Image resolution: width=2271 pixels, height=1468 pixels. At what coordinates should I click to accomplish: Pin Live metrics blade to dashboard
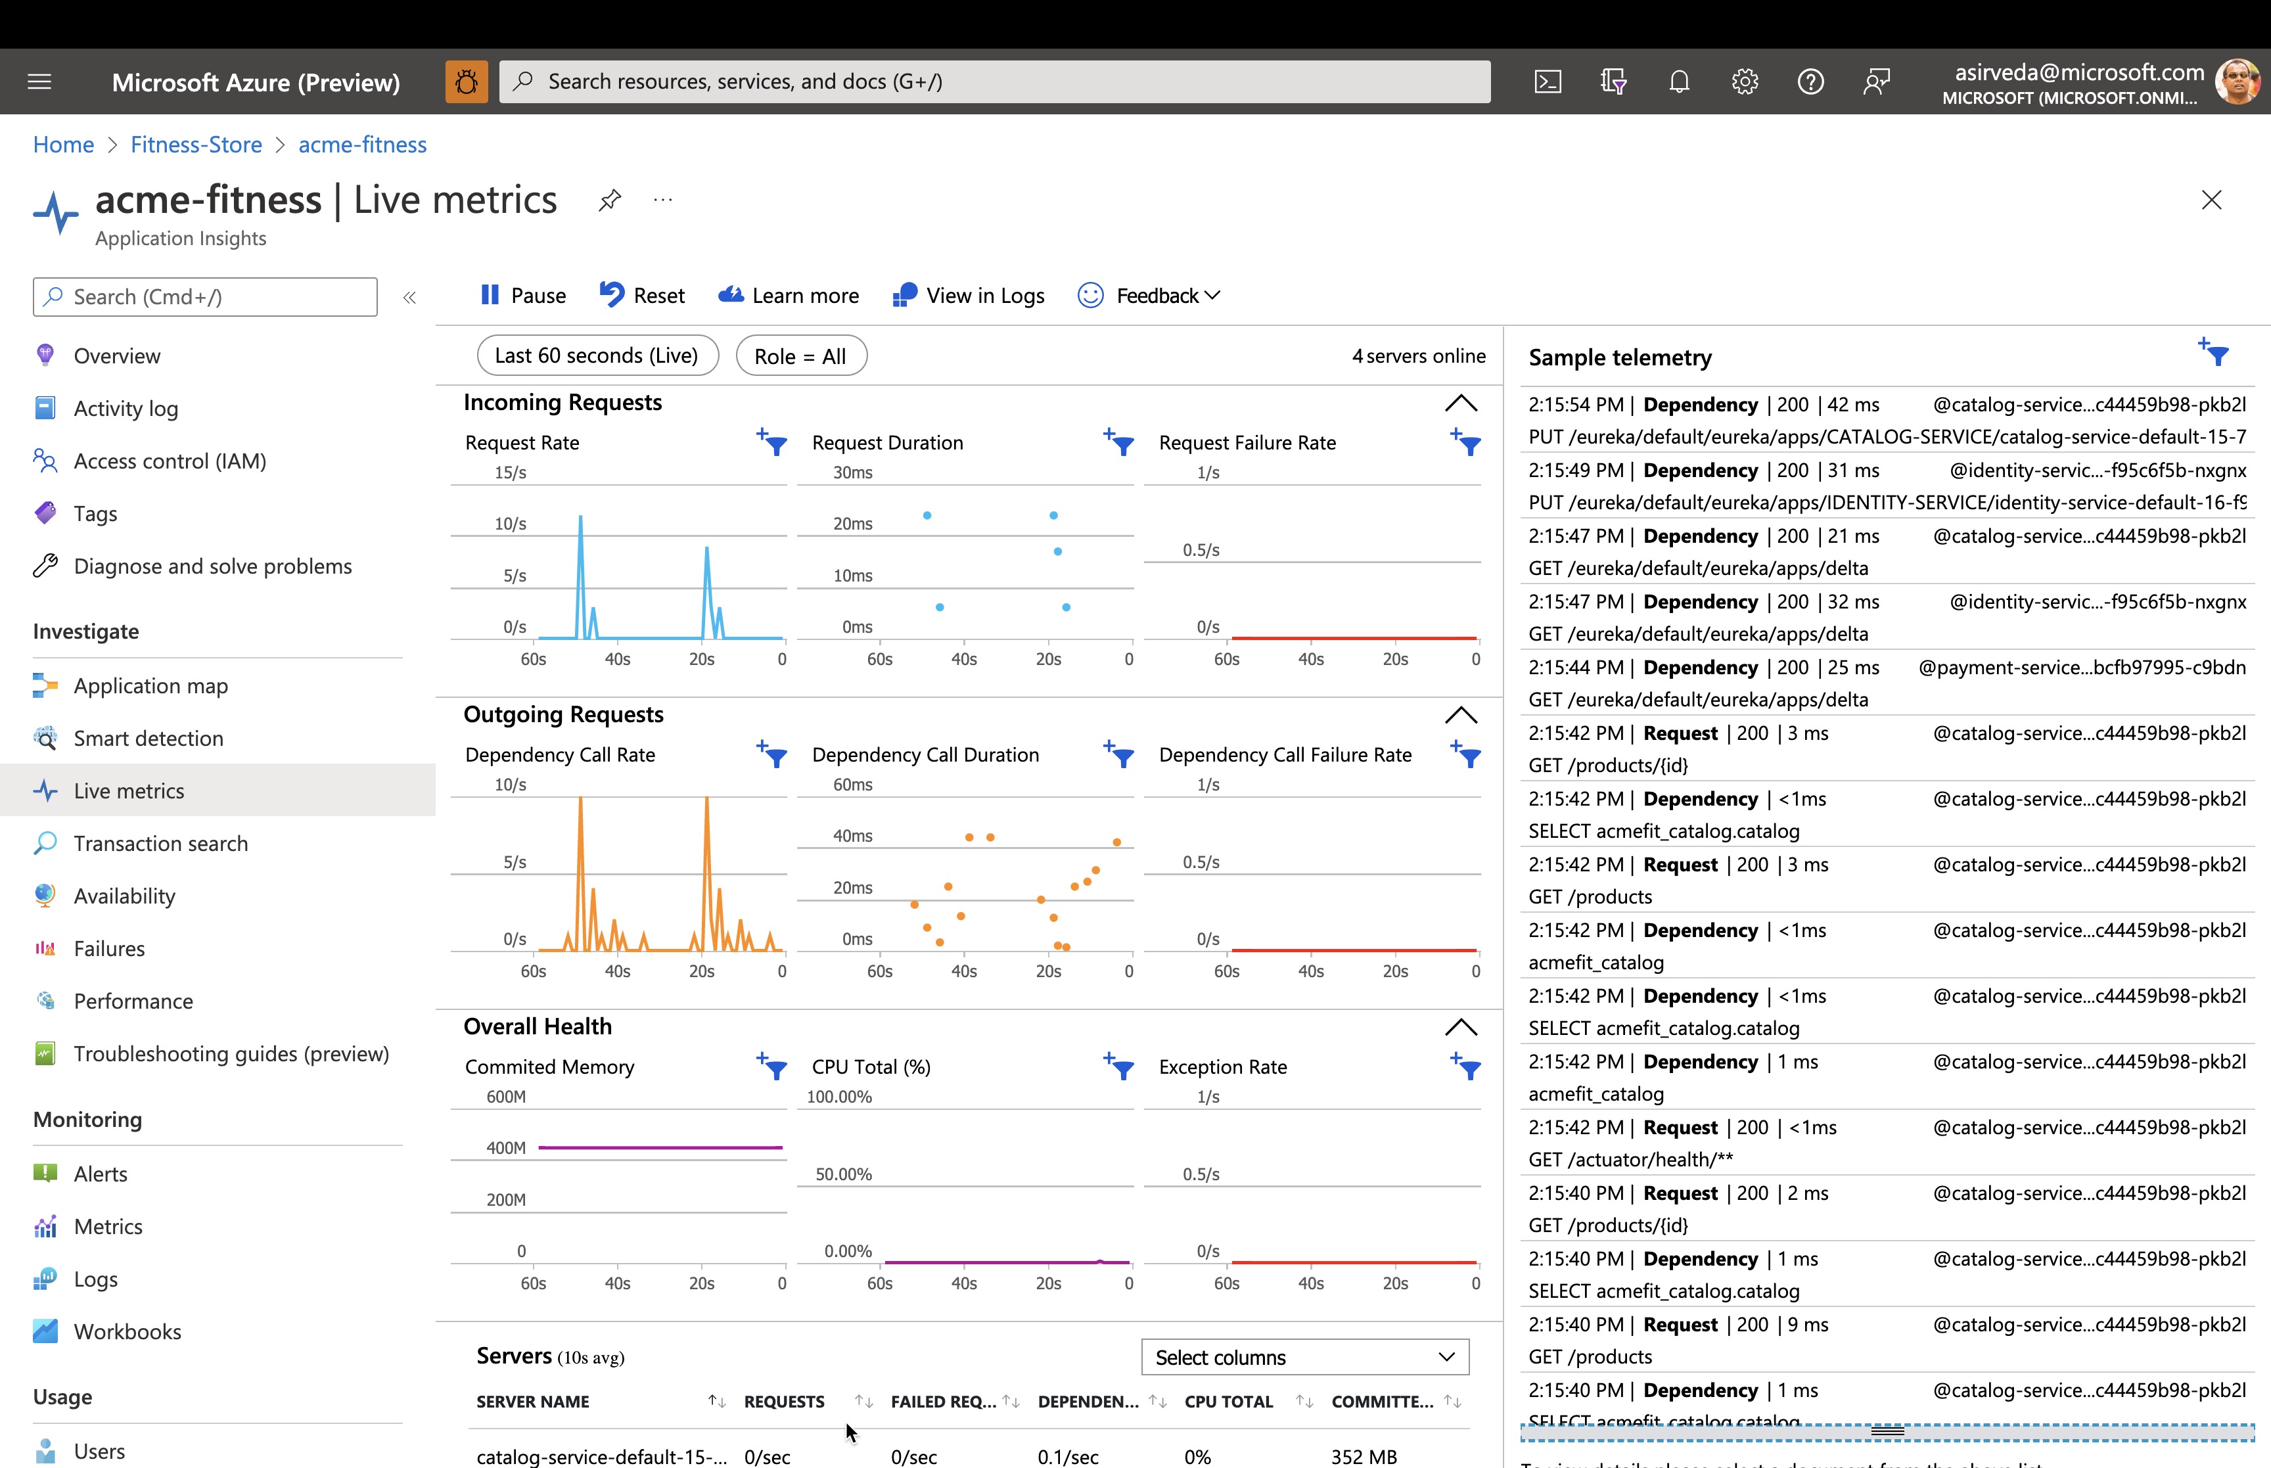pyautogui.click(x=610, y=200)
